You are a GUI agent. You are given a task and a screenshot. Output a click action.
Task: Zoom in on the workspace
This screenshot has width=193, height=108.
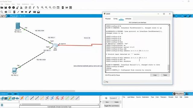[x=42, y=7]
